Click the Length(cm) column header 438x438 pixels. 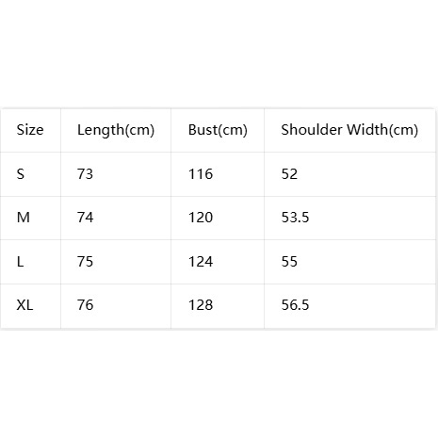pyautogui.click(x=116, y=130)
